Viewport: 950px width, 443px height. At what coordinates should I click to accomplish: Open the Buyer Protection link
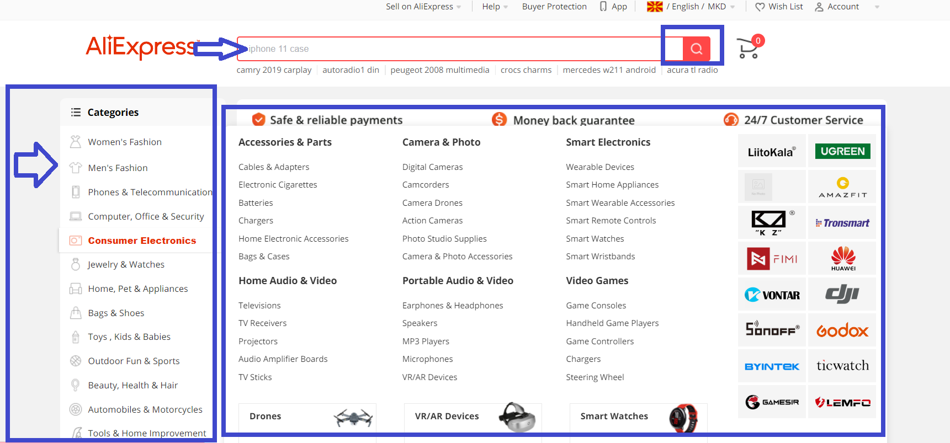click(554, 7)
